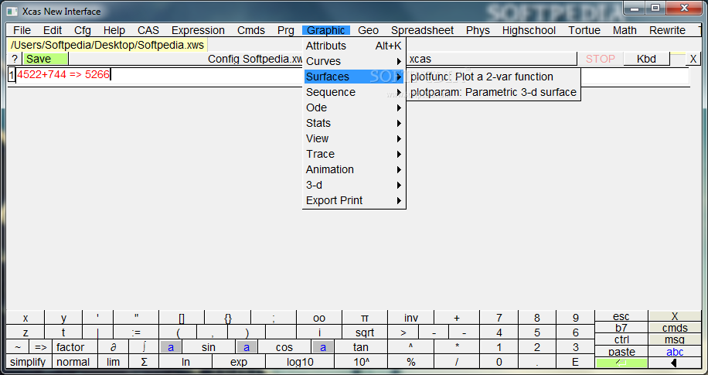
Task: Insert the {} braces key
Action: pyautogui.click(x=227, y=318)
